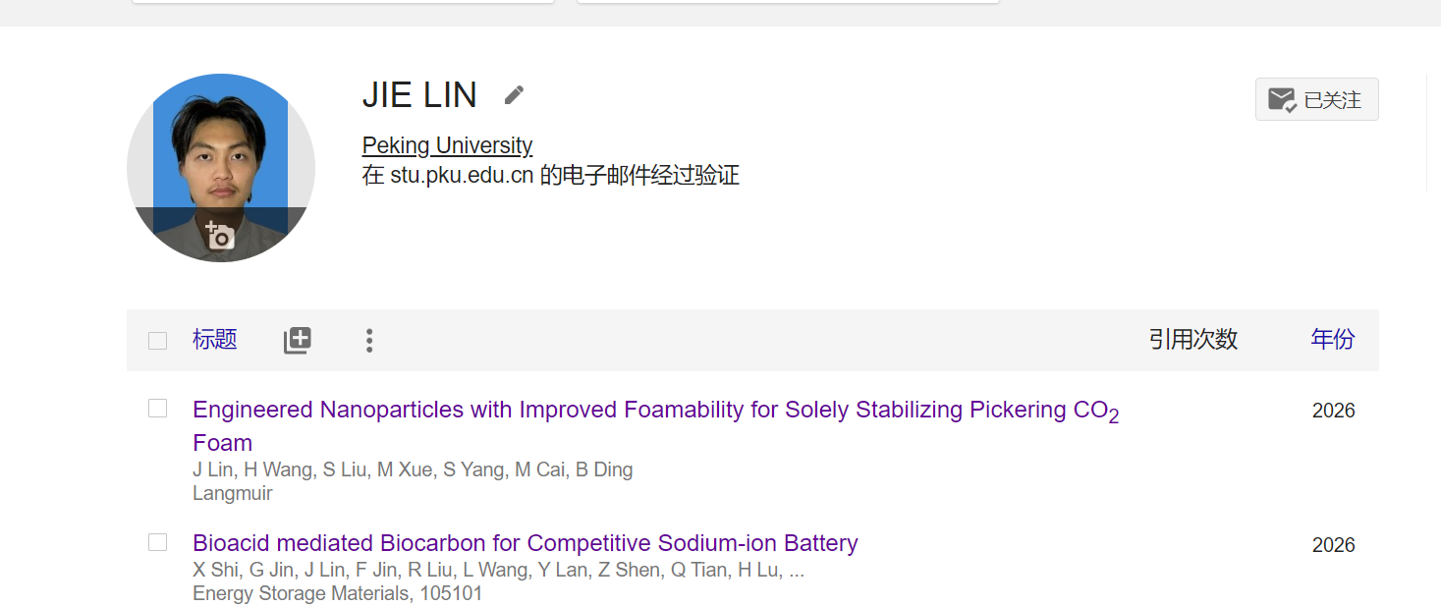The height and width of the screenshot is (607, 1441).
Task: Click the envelope icon in 已关注 button
Action: tap(1282, 100)
